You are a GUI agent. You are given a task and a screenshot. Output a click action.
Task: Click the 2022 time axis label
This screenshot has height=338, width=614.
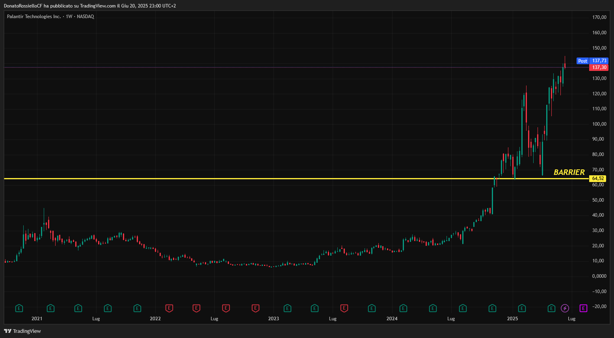pyautogui.click(x=155, y=319)
